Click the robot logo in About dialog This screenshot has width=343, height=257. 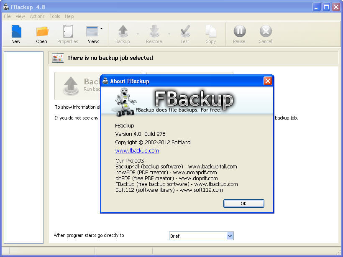[x=125, y=102]
